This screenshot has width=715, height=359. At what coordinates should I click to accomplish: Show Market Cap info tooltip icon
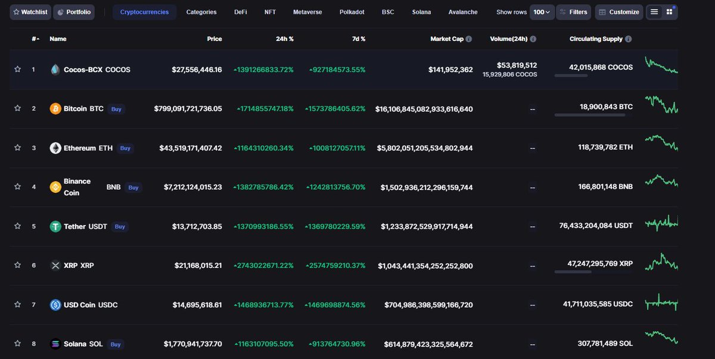tap(469, 39)
